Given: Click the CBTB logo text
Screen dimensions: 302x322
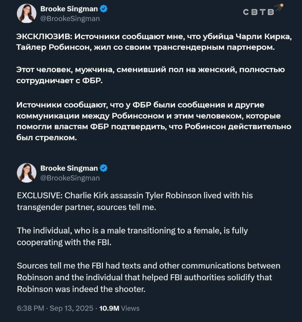Looking at the screenshot, I should (258, 12).
